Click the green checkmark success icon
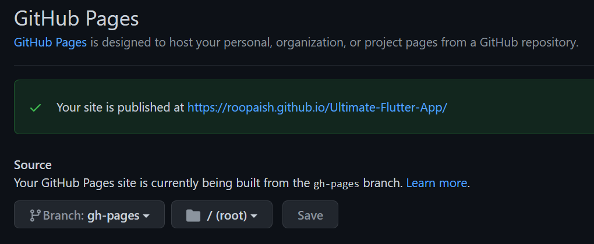Screen dimensions: 594x244 tap(36, 107)
